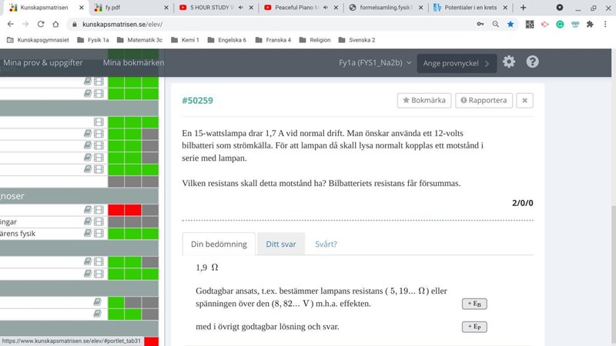The width and height of the screenshot is (616, 346).
Task: Open the Chrome extensions puzzle icon
Action: 590,24
